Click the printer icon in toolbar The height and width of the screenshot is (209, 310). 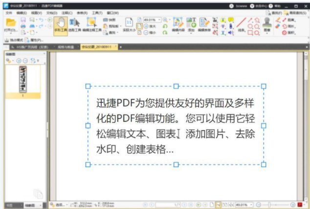pyautogui.click(x=23, y=26)
